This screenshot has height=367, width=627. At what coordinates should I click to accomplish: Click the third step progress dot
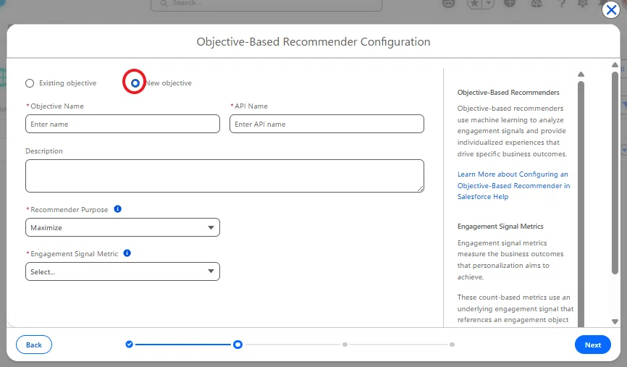click(x=345, y=345)
